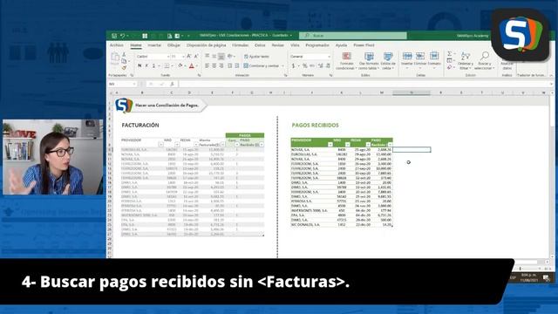This screenshot has width=558, height=314.
Task: Align text to top of cell
Action: [x=208, y=56]
